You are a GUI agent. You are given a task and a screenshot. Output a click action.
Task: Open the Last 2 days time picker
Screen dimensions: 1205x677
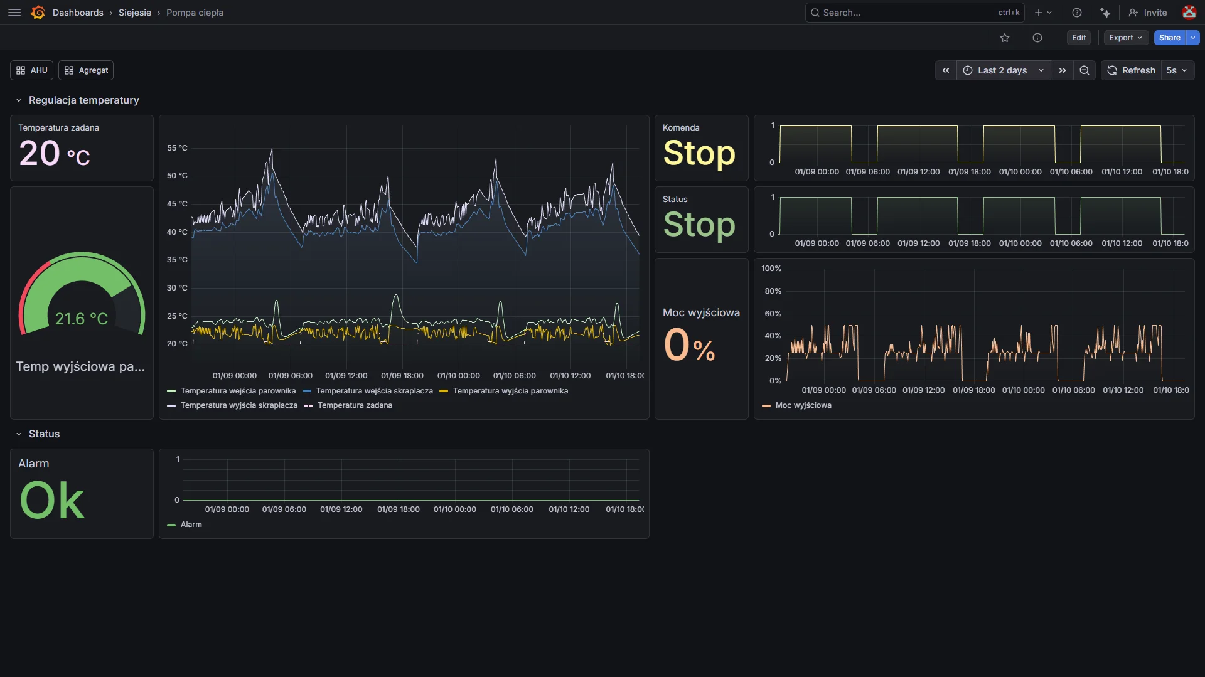pos(1002,70)
